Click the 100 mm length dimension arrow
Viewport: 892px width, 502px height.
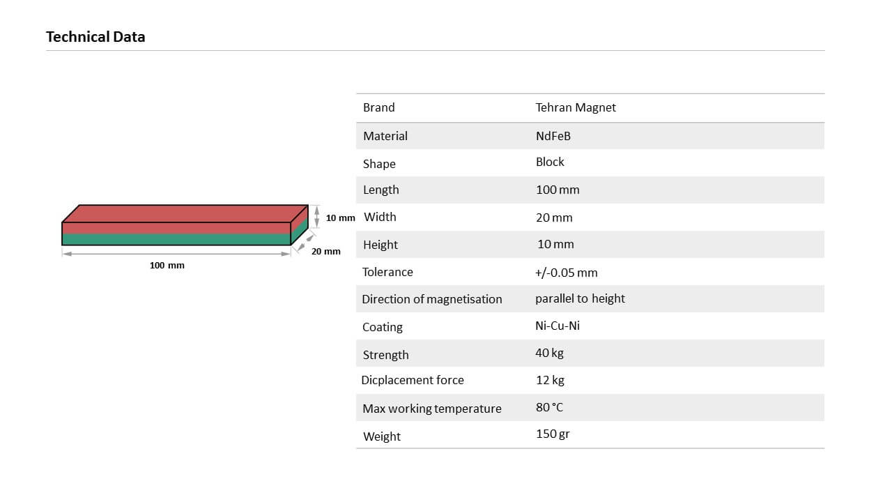[x=176, y=254]
